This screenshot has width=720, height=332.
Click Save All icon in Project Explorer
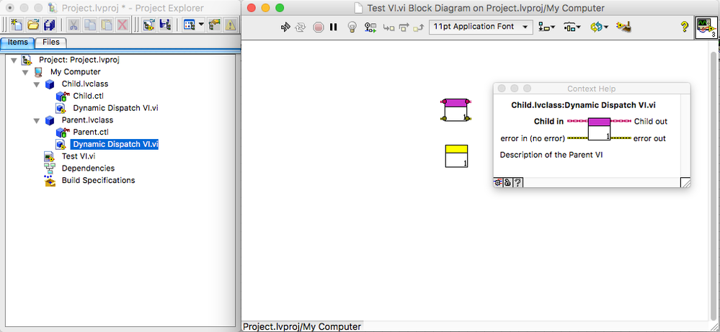[x=49, y=24]
